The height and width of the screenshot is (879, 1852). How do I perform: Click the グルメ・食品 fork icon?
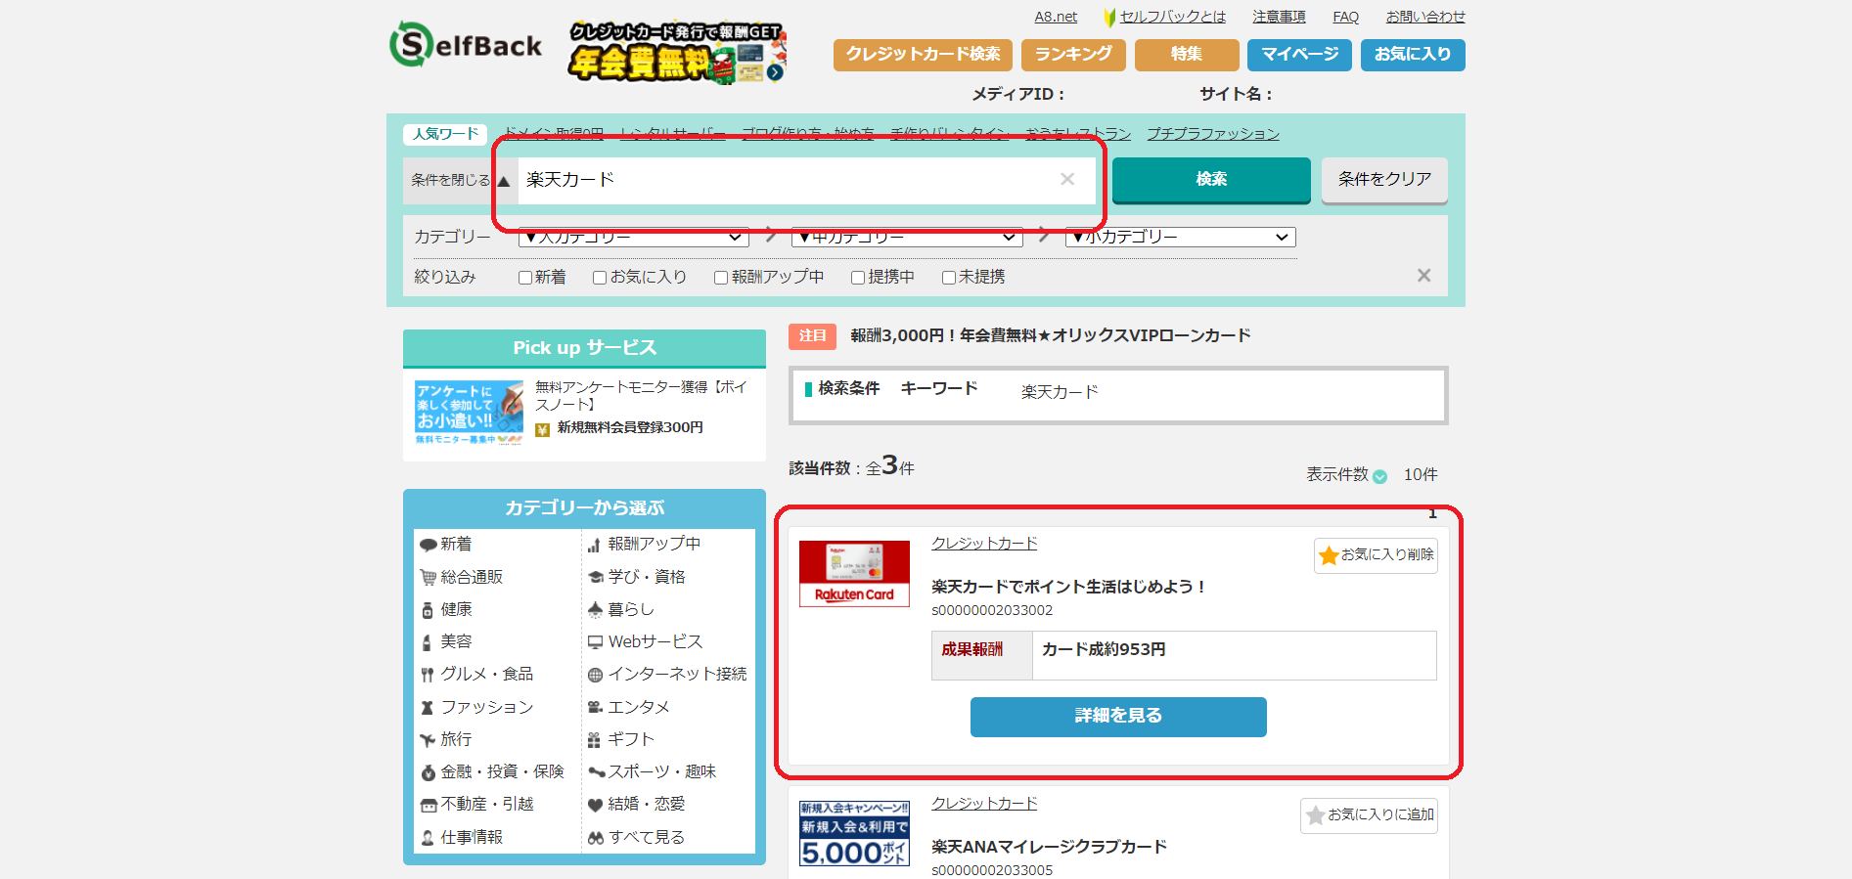pyautogui.click(x=428, y=675)
